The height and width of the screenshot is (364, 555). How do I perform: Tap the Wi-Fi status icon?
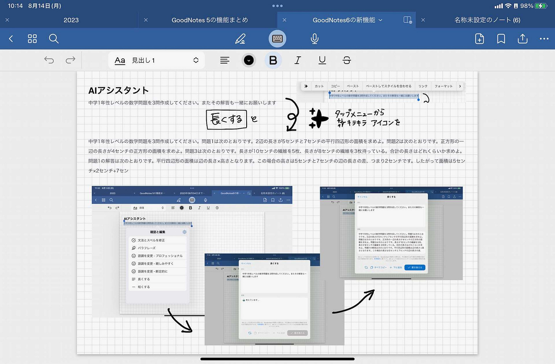point(508,6)
